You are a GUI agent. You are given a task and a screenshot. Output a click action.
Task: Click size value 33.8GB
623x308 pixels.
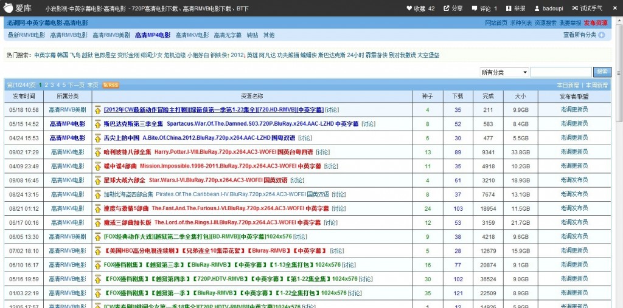(x=521, y=152)
